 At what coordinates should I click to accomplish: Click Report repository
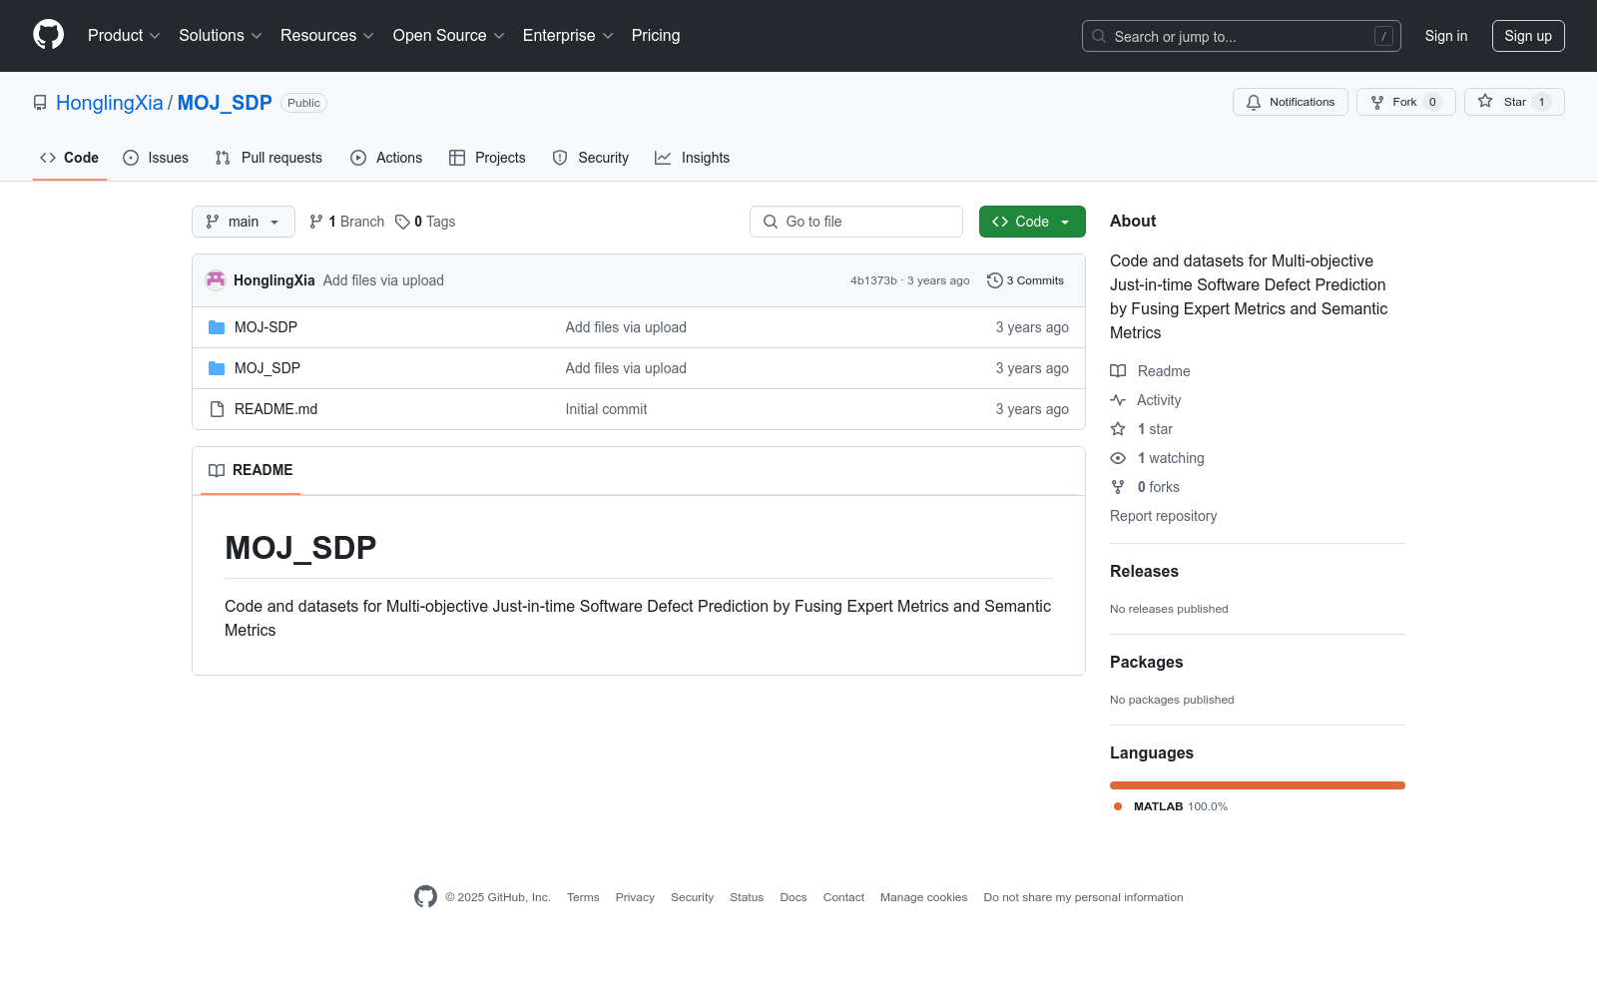(x=1163, y=516)
